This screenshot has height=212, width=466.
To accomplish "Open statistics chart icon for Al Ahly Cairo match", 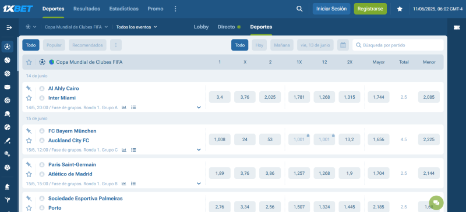I will (x=124, y=107).
